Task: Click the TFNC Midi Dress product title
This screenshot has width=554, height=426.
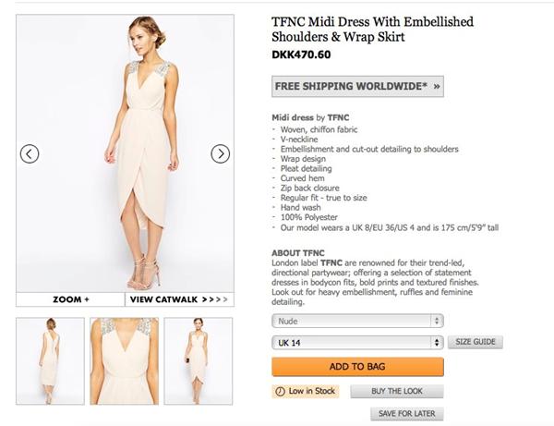Action: [x=358, y=29]
